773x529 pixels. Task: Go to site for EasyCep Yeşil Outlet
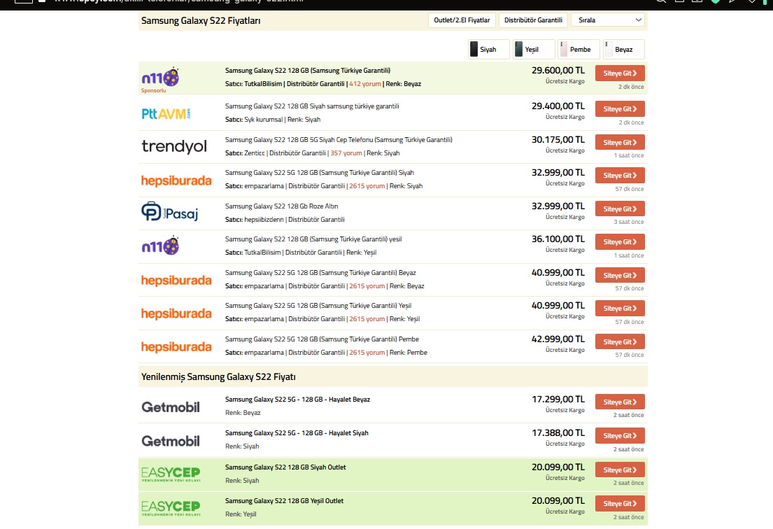click(x=620, y=503)
